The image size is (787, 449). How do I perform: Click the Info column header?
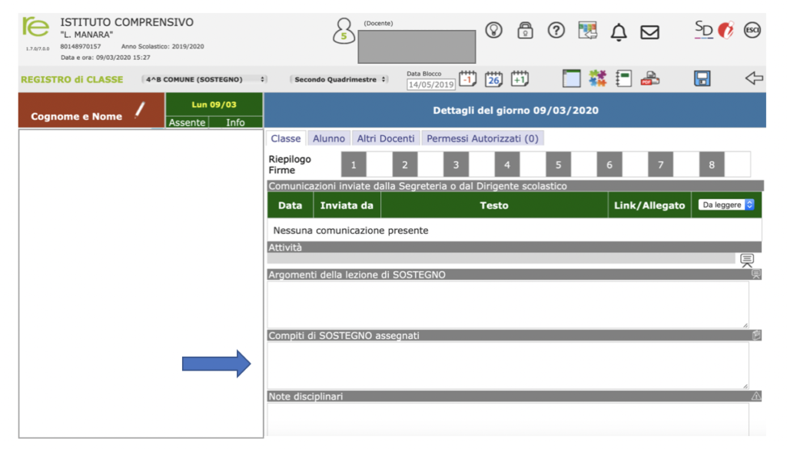[x=235, y=122]
